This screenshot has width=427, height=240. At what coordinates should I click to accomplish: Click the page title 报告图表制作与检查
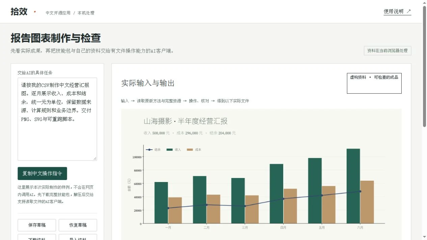[56, 38]
